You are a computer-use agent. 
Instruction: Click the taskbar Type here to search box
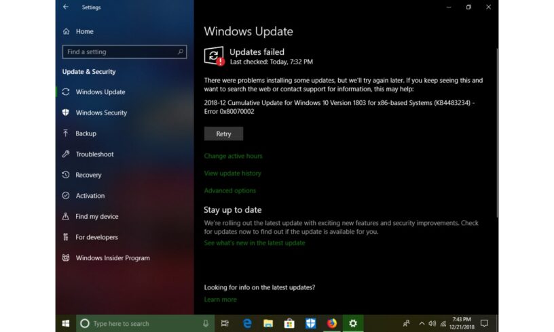pyautogui.click(x=145, y=324)
